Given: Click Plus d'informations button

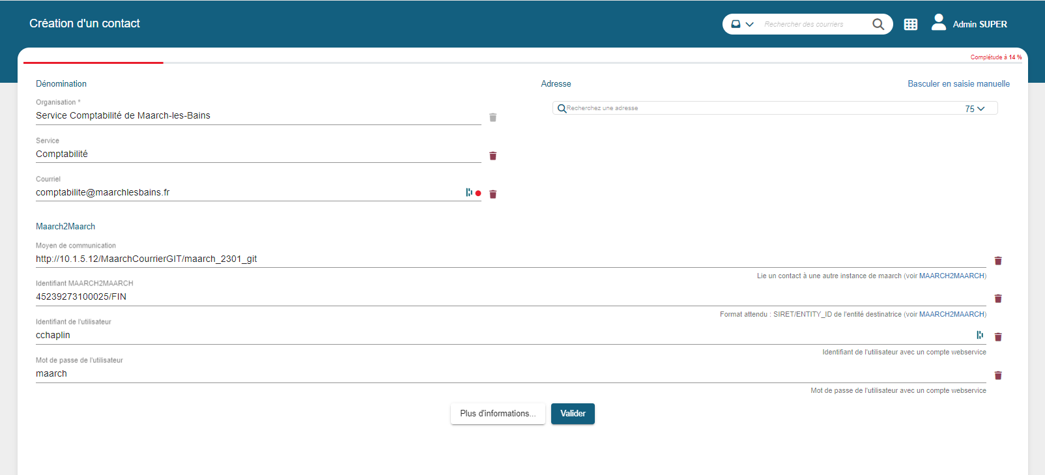Looking at the screenshot, I should tap(497, 414).
